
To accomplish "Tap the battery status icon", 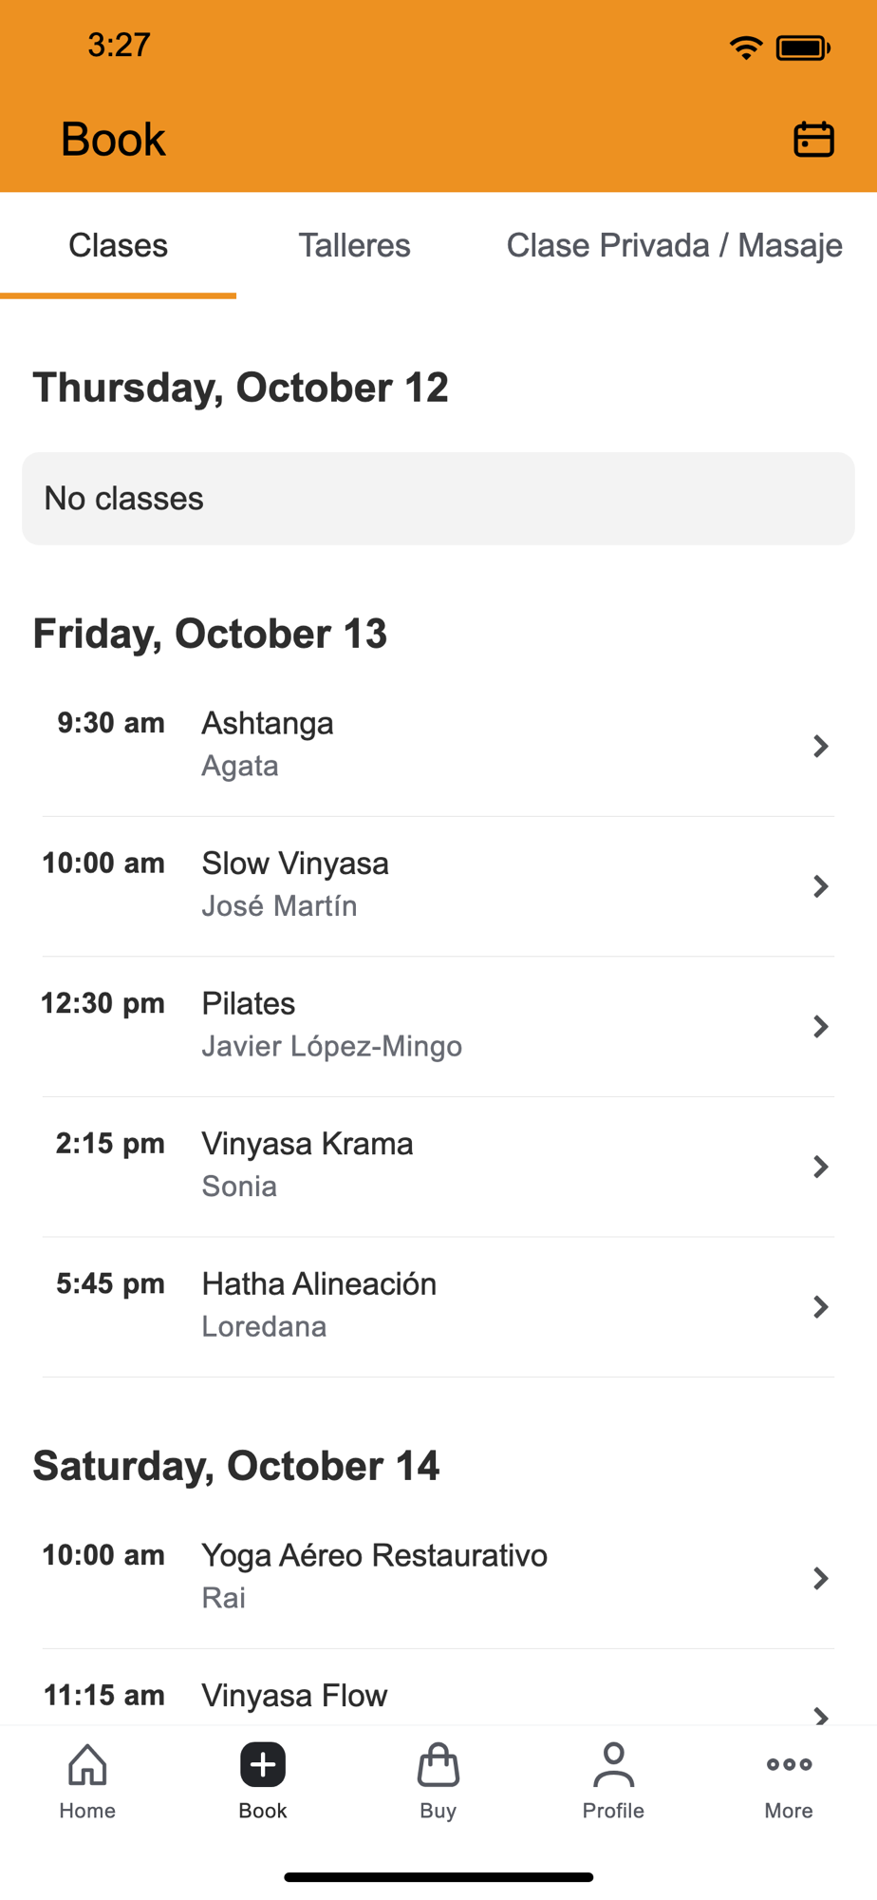I will tap(803, 47).
